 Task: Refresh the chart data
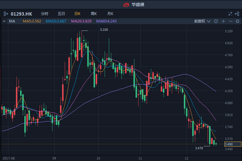216,21
